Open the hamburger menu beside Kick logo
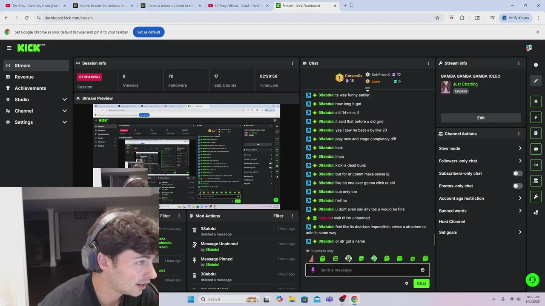This screenshot has width=545, height=306. pyautogui.click(x=9, y=48)
